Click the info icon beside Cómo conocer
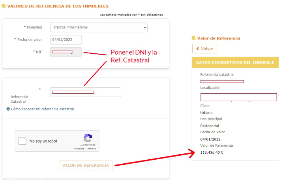Viewport: 283px width, 185px height. [8, 109]
